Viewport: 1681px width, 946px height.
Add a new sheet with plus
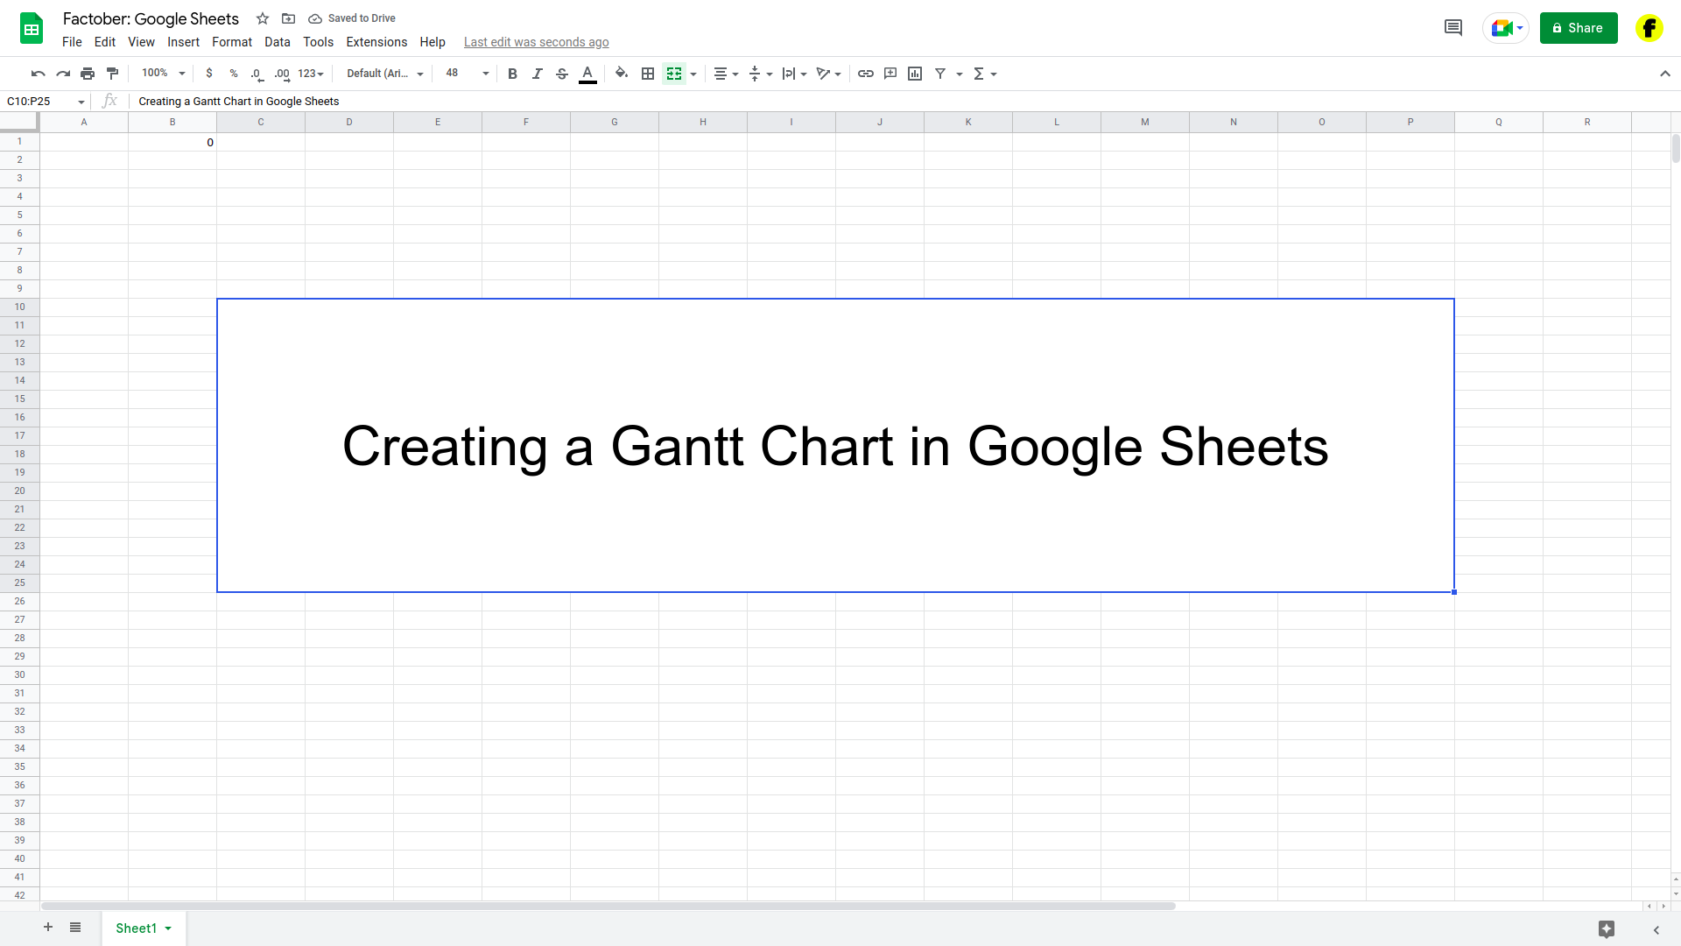48,928
